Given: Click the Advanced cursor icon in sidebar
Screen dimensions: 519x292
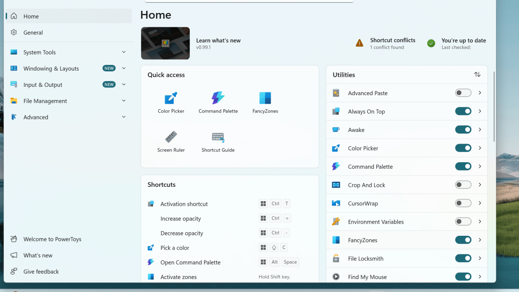Looking at the screenshot, I should pos(14,117).
